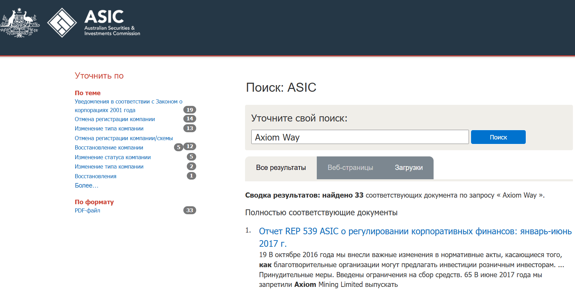Image resolution: width=575 pixels, height=290 pixels.
Task: Click the Поиск: ASIC page title
Action: [281, 87]
